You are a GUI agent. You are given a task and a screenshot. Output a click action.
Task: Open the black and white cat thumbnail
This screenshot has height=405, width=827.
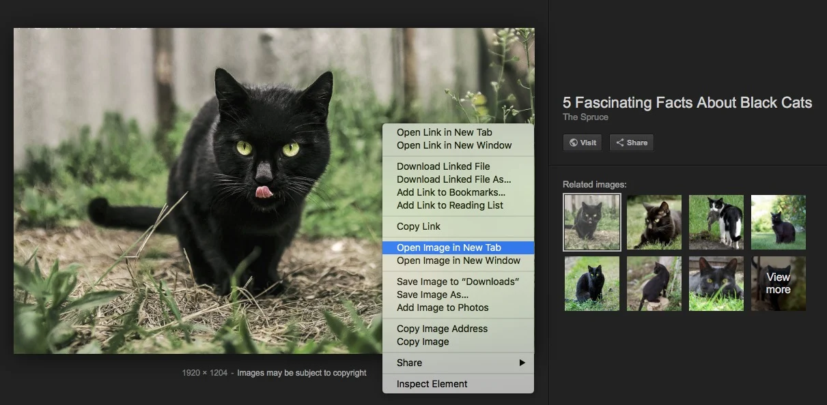[716, 222]
